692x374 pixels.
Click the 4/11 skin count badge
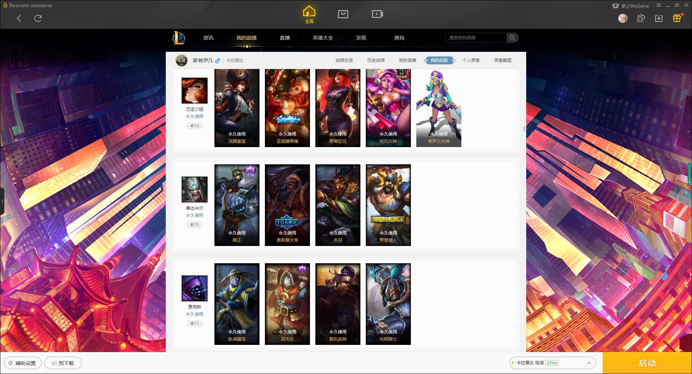pos(195,324)
